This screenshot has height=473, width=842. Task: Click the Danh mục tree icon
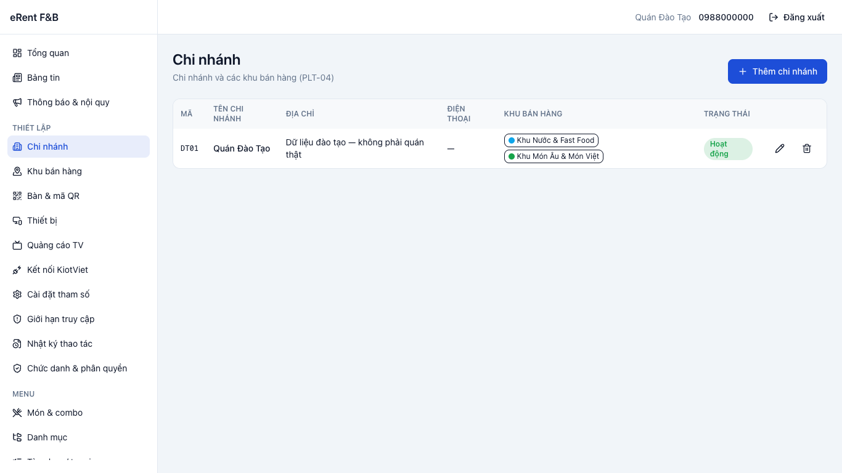(17, 437)
